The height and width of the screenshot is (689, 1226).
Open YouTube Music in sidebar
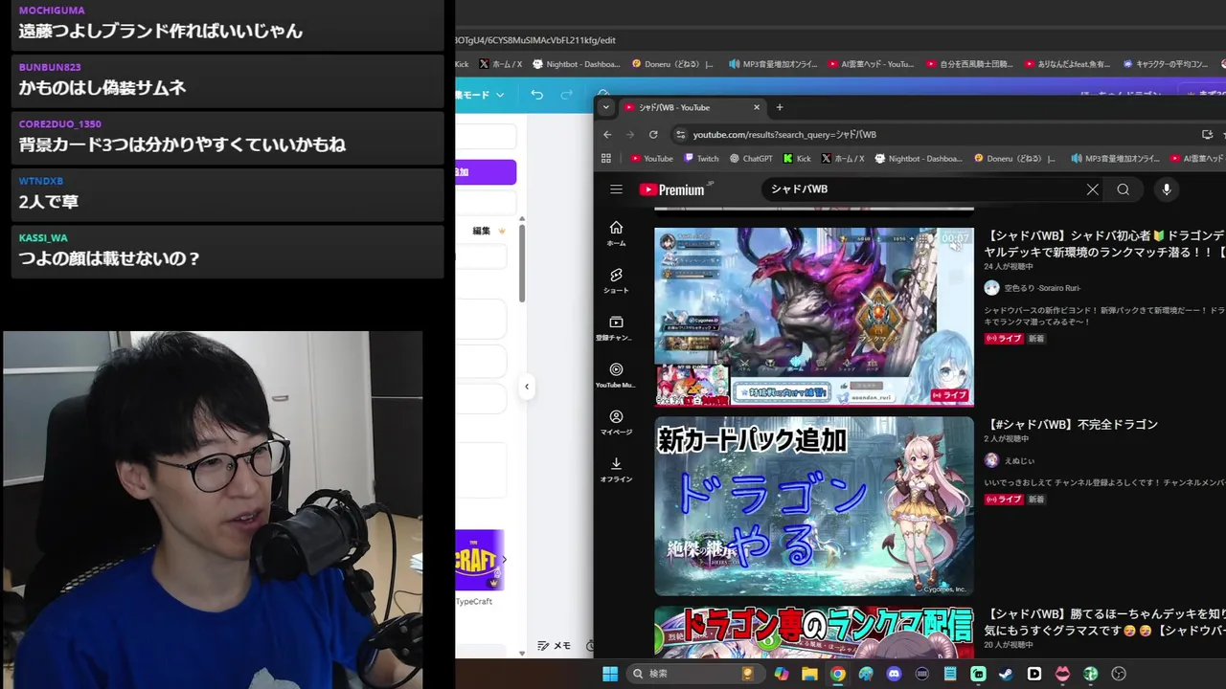[x=616, y=375]
